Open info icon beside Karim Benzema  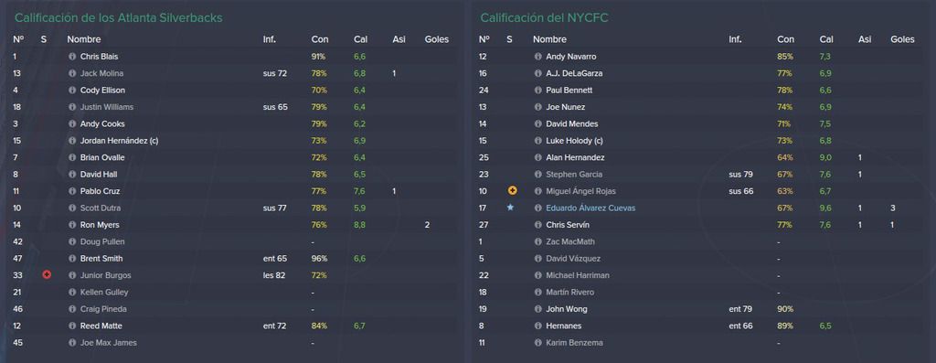pyautogui.click(x=537, y=343)
